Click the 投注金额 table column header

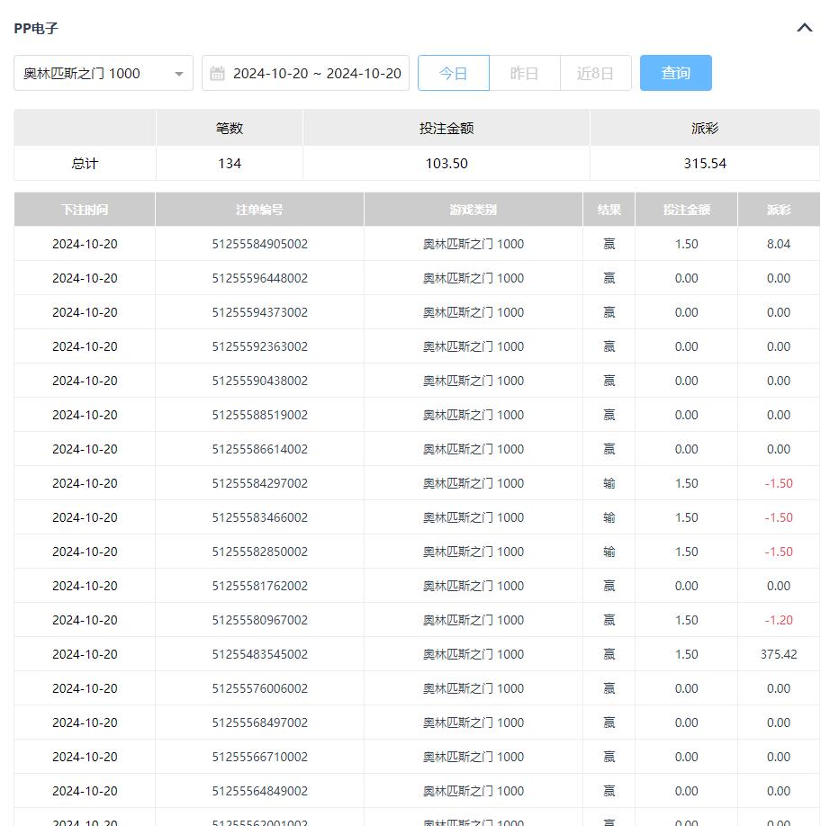click(x=686, y=210)
